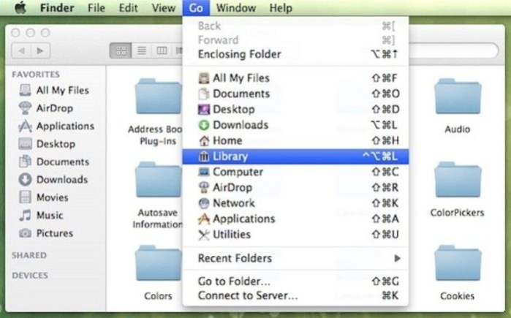The height and width of the screenshot is (318, 511).
Task: Select Desktop in the Go menu
Action: (295, 110)
